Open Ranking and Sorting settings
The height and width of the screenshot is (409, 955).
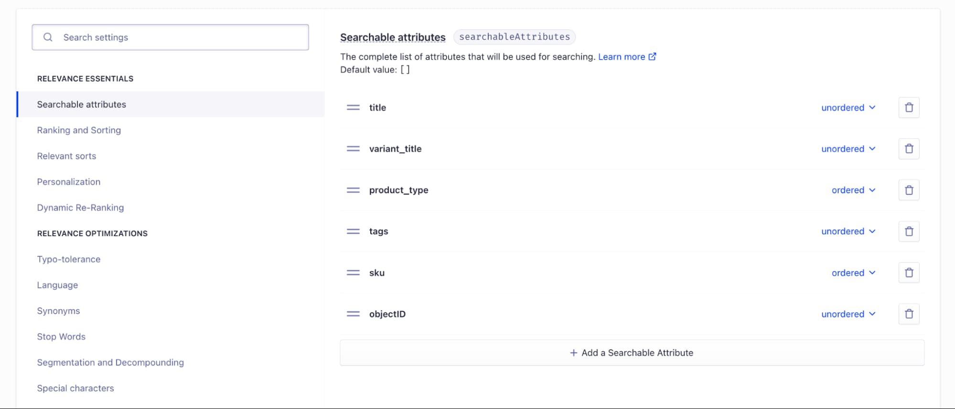(79, 130)
